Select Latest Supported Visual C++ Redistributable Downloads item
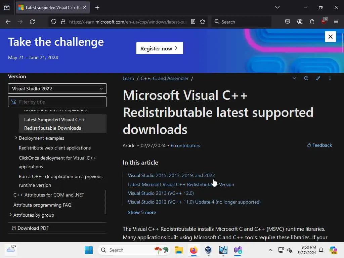The width and height of the screenshot is (344, 258). tap(63, 124)
